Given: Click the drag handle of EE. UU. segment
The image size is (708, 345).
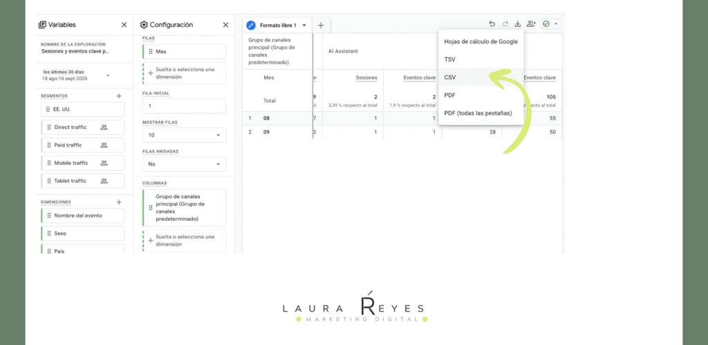Looking at the screenshot, I should (48, 110).
